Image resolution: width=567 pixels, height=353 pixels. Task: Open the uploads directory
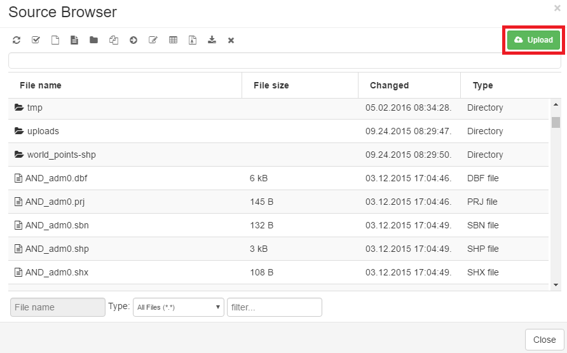(x=278, y=131)
